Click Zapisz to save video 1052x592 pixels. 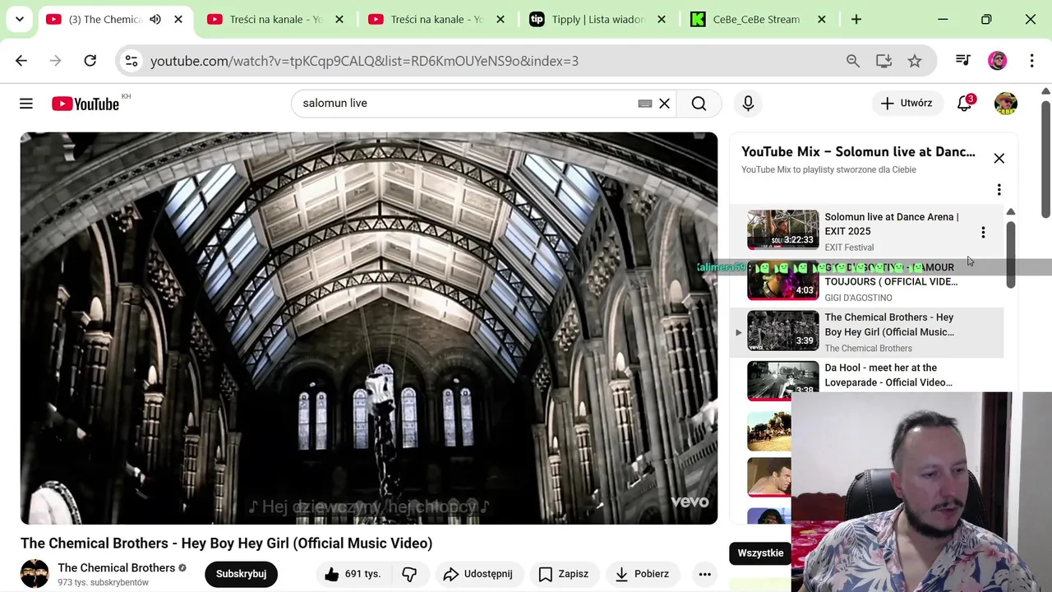tap(564, 574)
